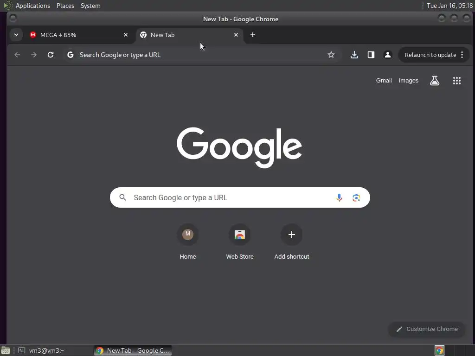The width and height of the screenshot is (475, 356).
Task: Go forward with the forward arrow
Action: 34,55
